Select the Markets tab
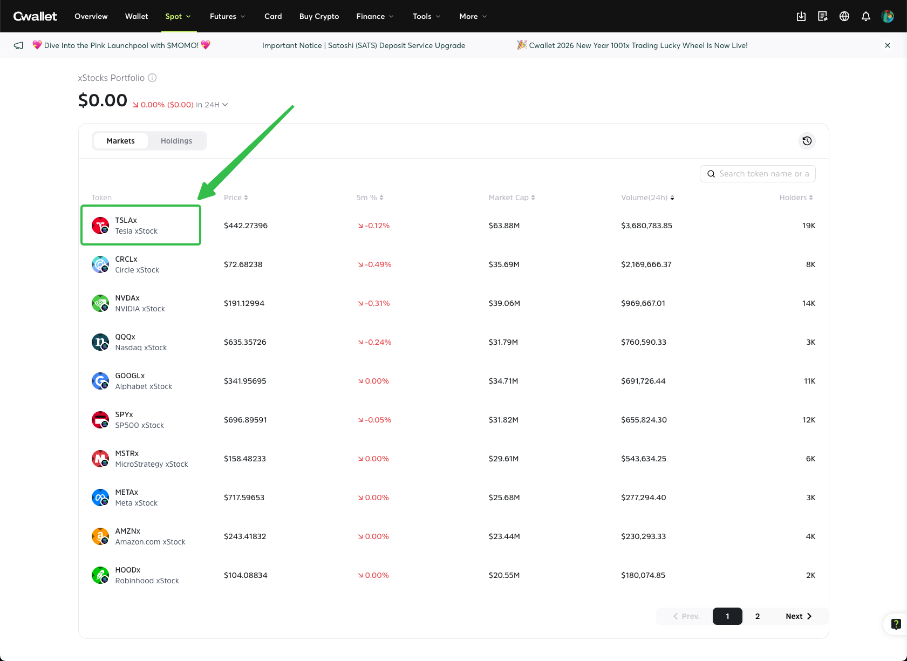The image size is (907, 661). tap(120, 141)
